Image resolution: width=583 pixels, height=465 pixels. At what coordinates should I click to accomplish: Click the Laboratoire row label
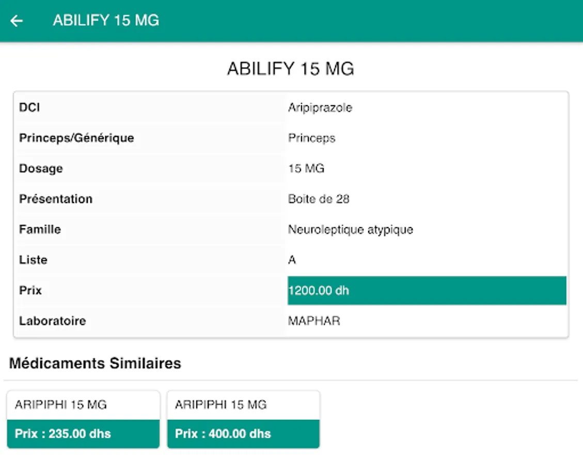(53, 321)
